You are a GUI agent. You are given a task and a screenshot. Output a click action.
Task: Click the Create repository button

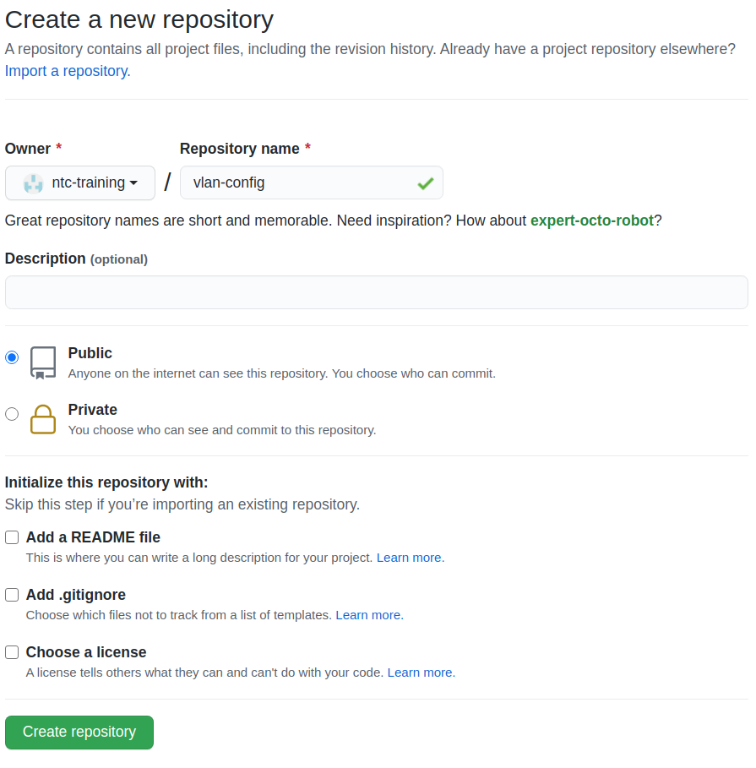click(x=79, y=733)
